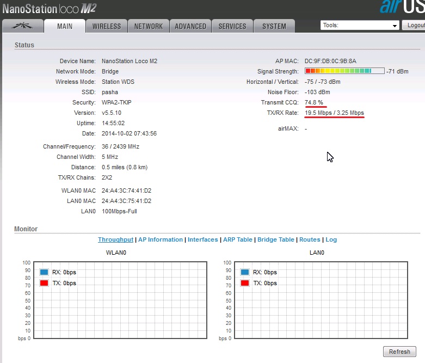Select the Security value WPA2-TKIP
Image resolution: width=425 pixels, height=363 pixels.
(x=116, y=102)
